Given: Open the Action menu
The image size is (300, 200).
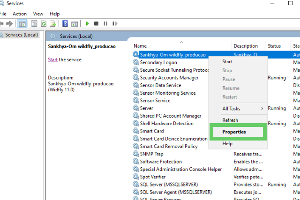Looking at the screenshot, I should (20, 14).
